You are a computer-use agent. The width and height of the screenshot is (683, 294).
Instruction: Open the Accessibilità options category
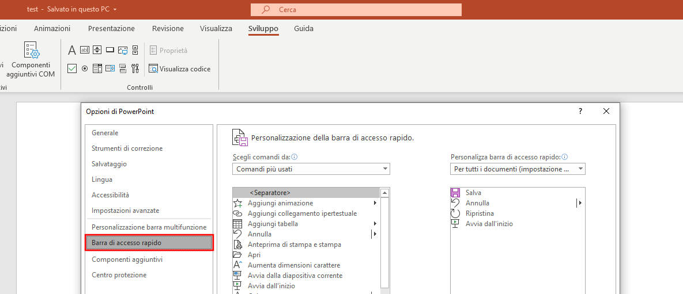(x=149, y=195)
